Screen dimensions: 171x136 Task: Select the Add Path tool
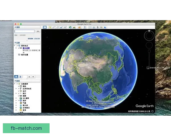click(x=58, y=27)
